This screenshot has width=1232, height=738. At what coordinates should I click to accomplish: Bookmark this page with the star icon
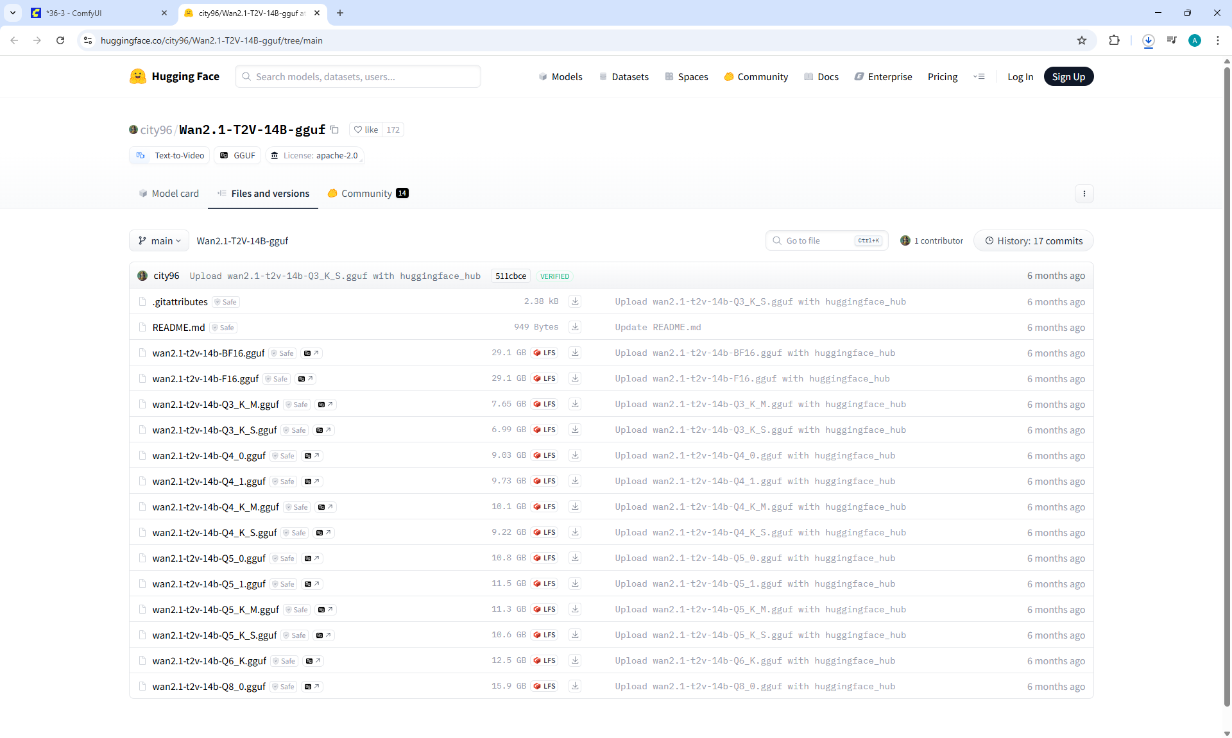pos(1082,40)
